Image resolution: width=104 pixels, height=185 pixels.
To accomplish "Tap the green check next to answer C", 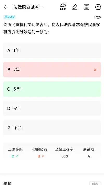I will coord(17,156).
